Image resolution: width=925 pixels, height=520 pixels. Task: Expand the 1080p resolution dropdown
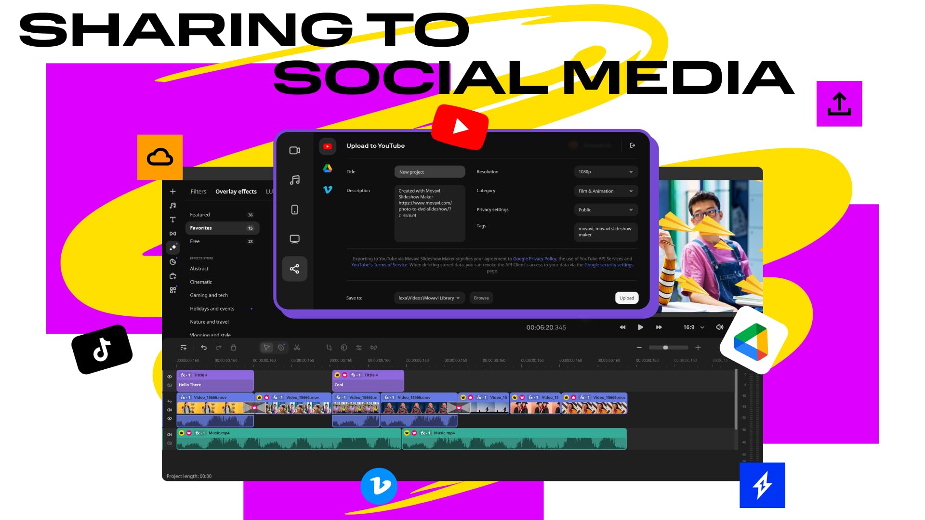click(606, 172)
